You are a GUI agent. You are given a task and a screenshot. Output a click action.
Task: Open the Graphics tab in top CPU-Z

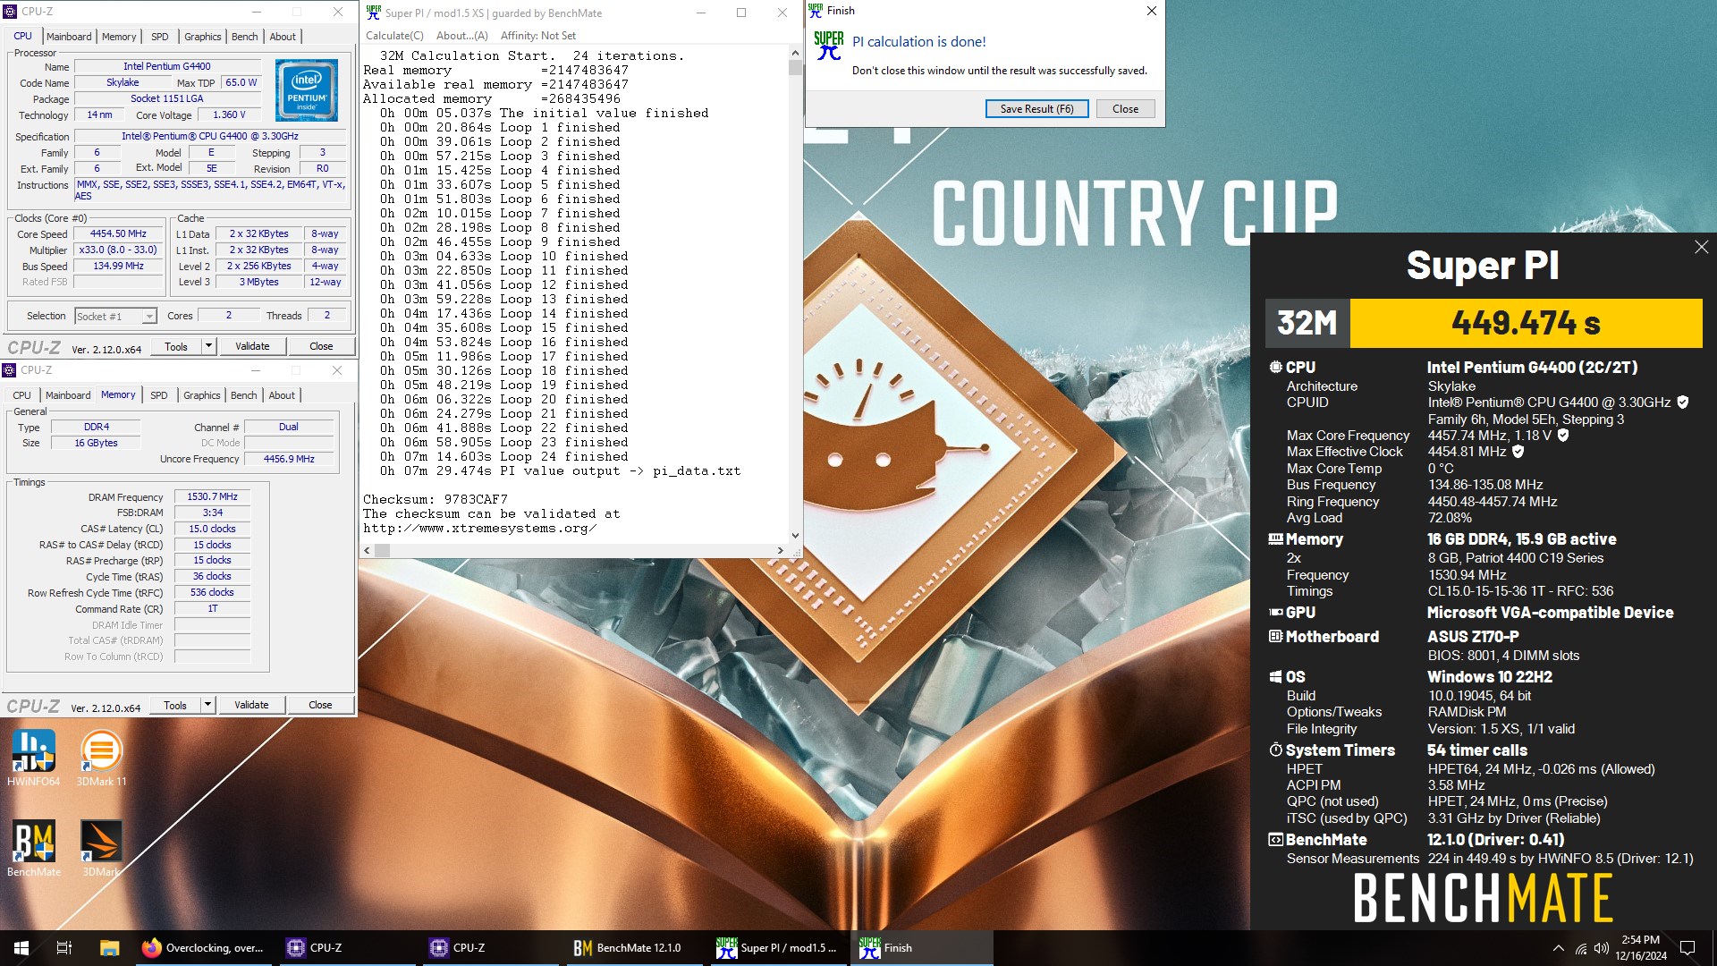coord(203,37)
